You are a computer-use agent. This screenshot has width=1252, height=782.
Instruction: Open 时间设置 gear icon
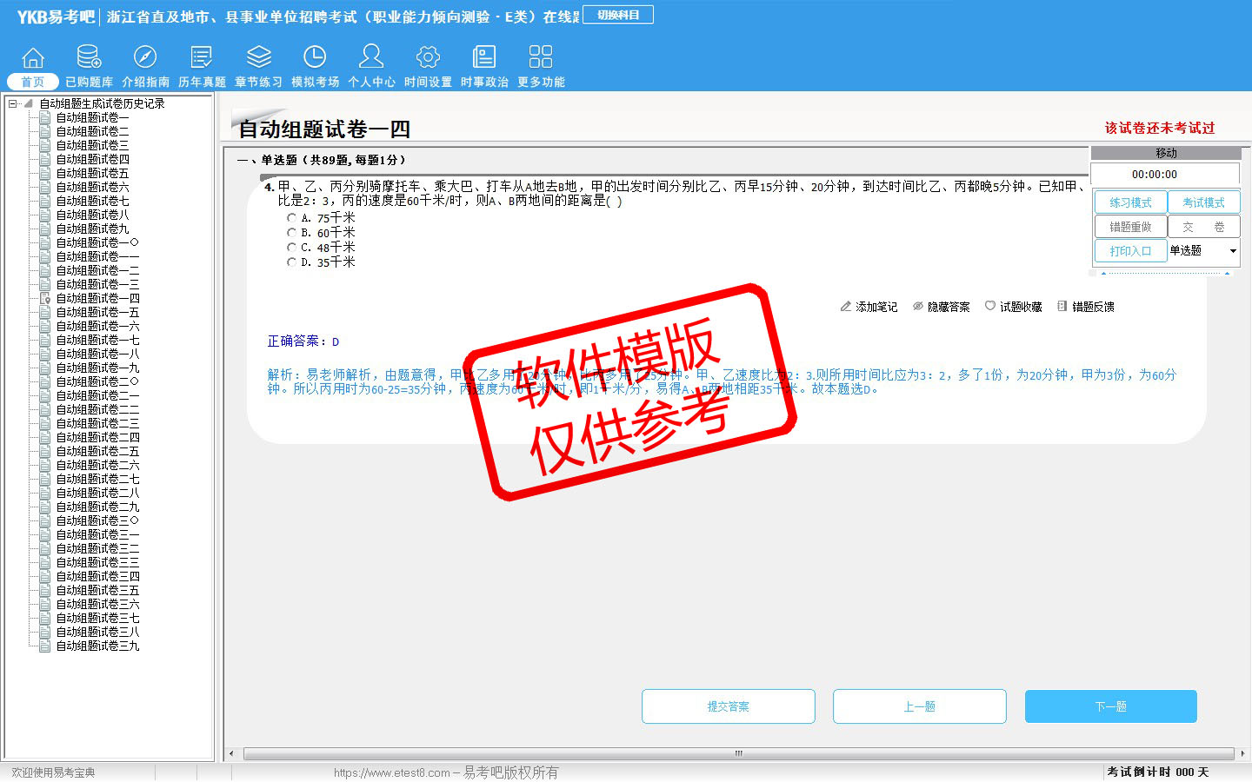click(x=428, y=57)
